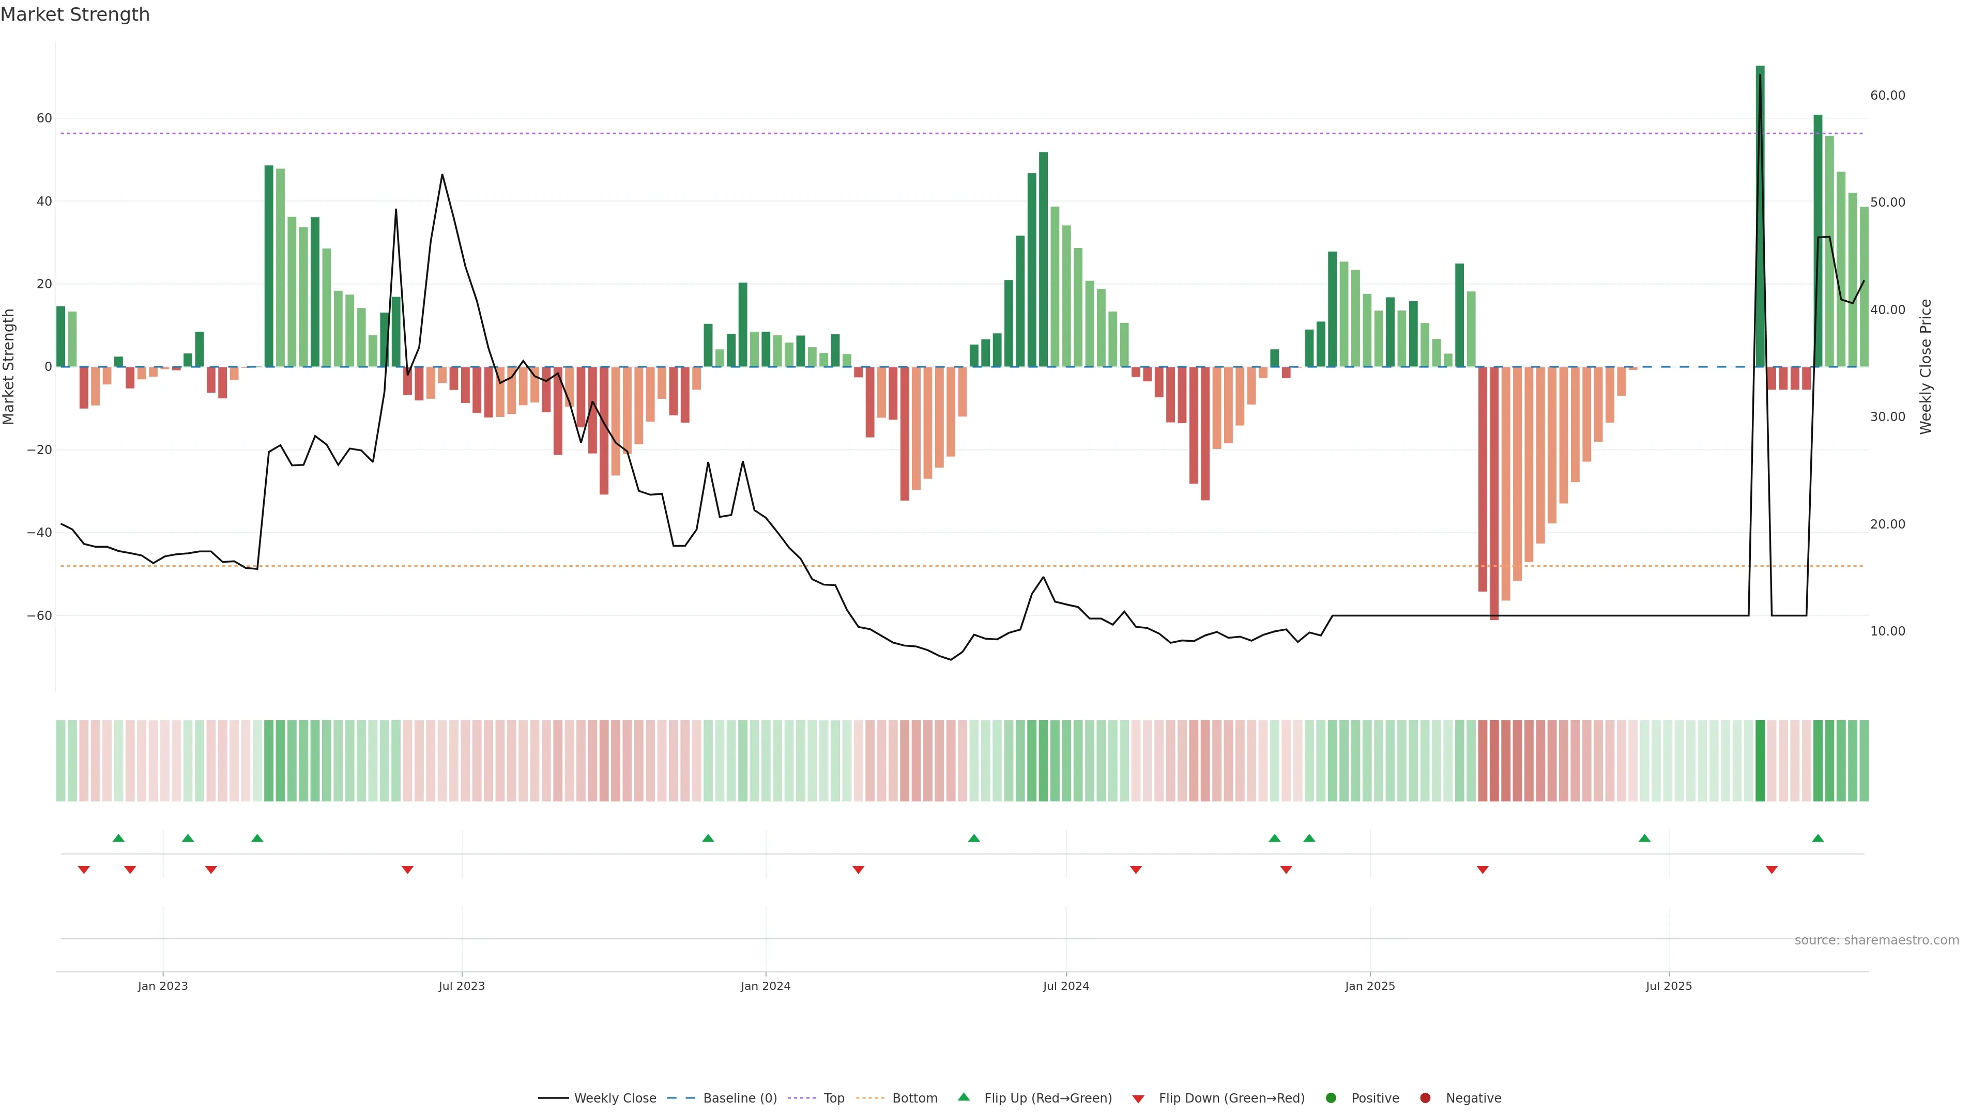This screenshot has height=1116, width=1985.
Task: Click the red flip-down triangle after Jan 2025
Action: (1483, 870)
